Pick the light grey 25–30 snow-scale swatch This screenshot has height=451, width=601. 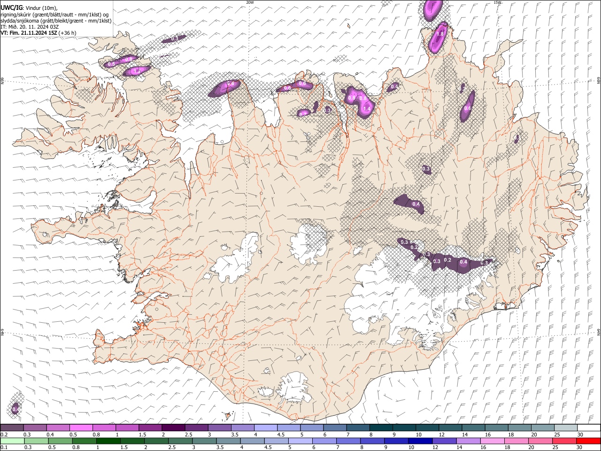566,428
